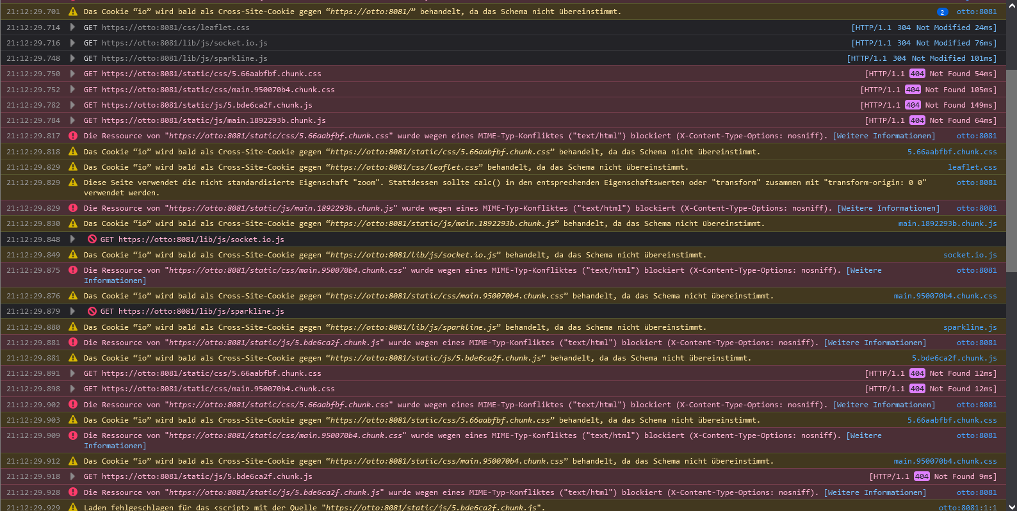Viewport: 1017px width, 511px height.
Task: Click error icon at 21:12:29.909 row
Action: pos(73,435)
